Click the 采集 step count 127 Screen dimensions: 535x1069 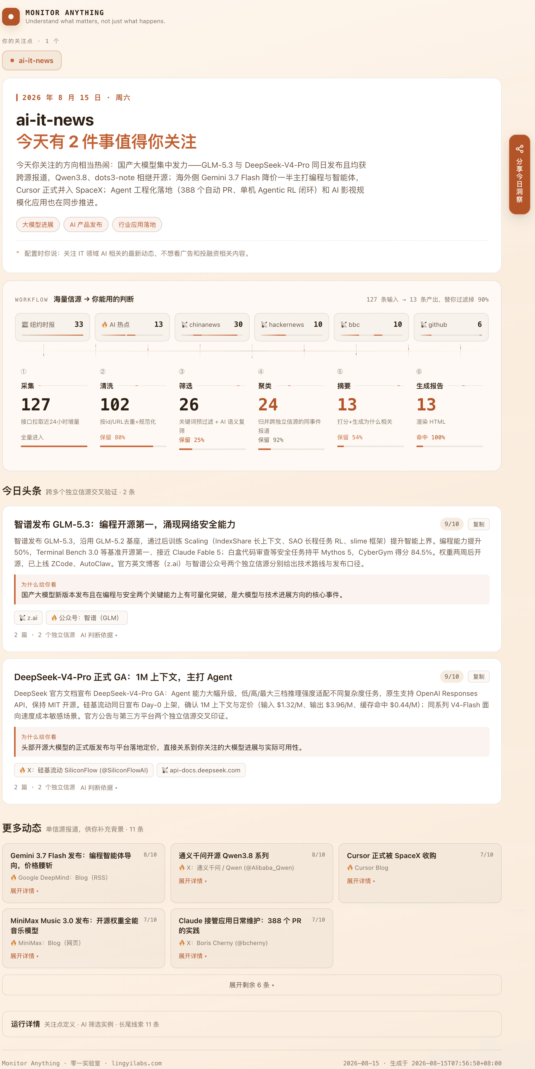pos(36,405)
